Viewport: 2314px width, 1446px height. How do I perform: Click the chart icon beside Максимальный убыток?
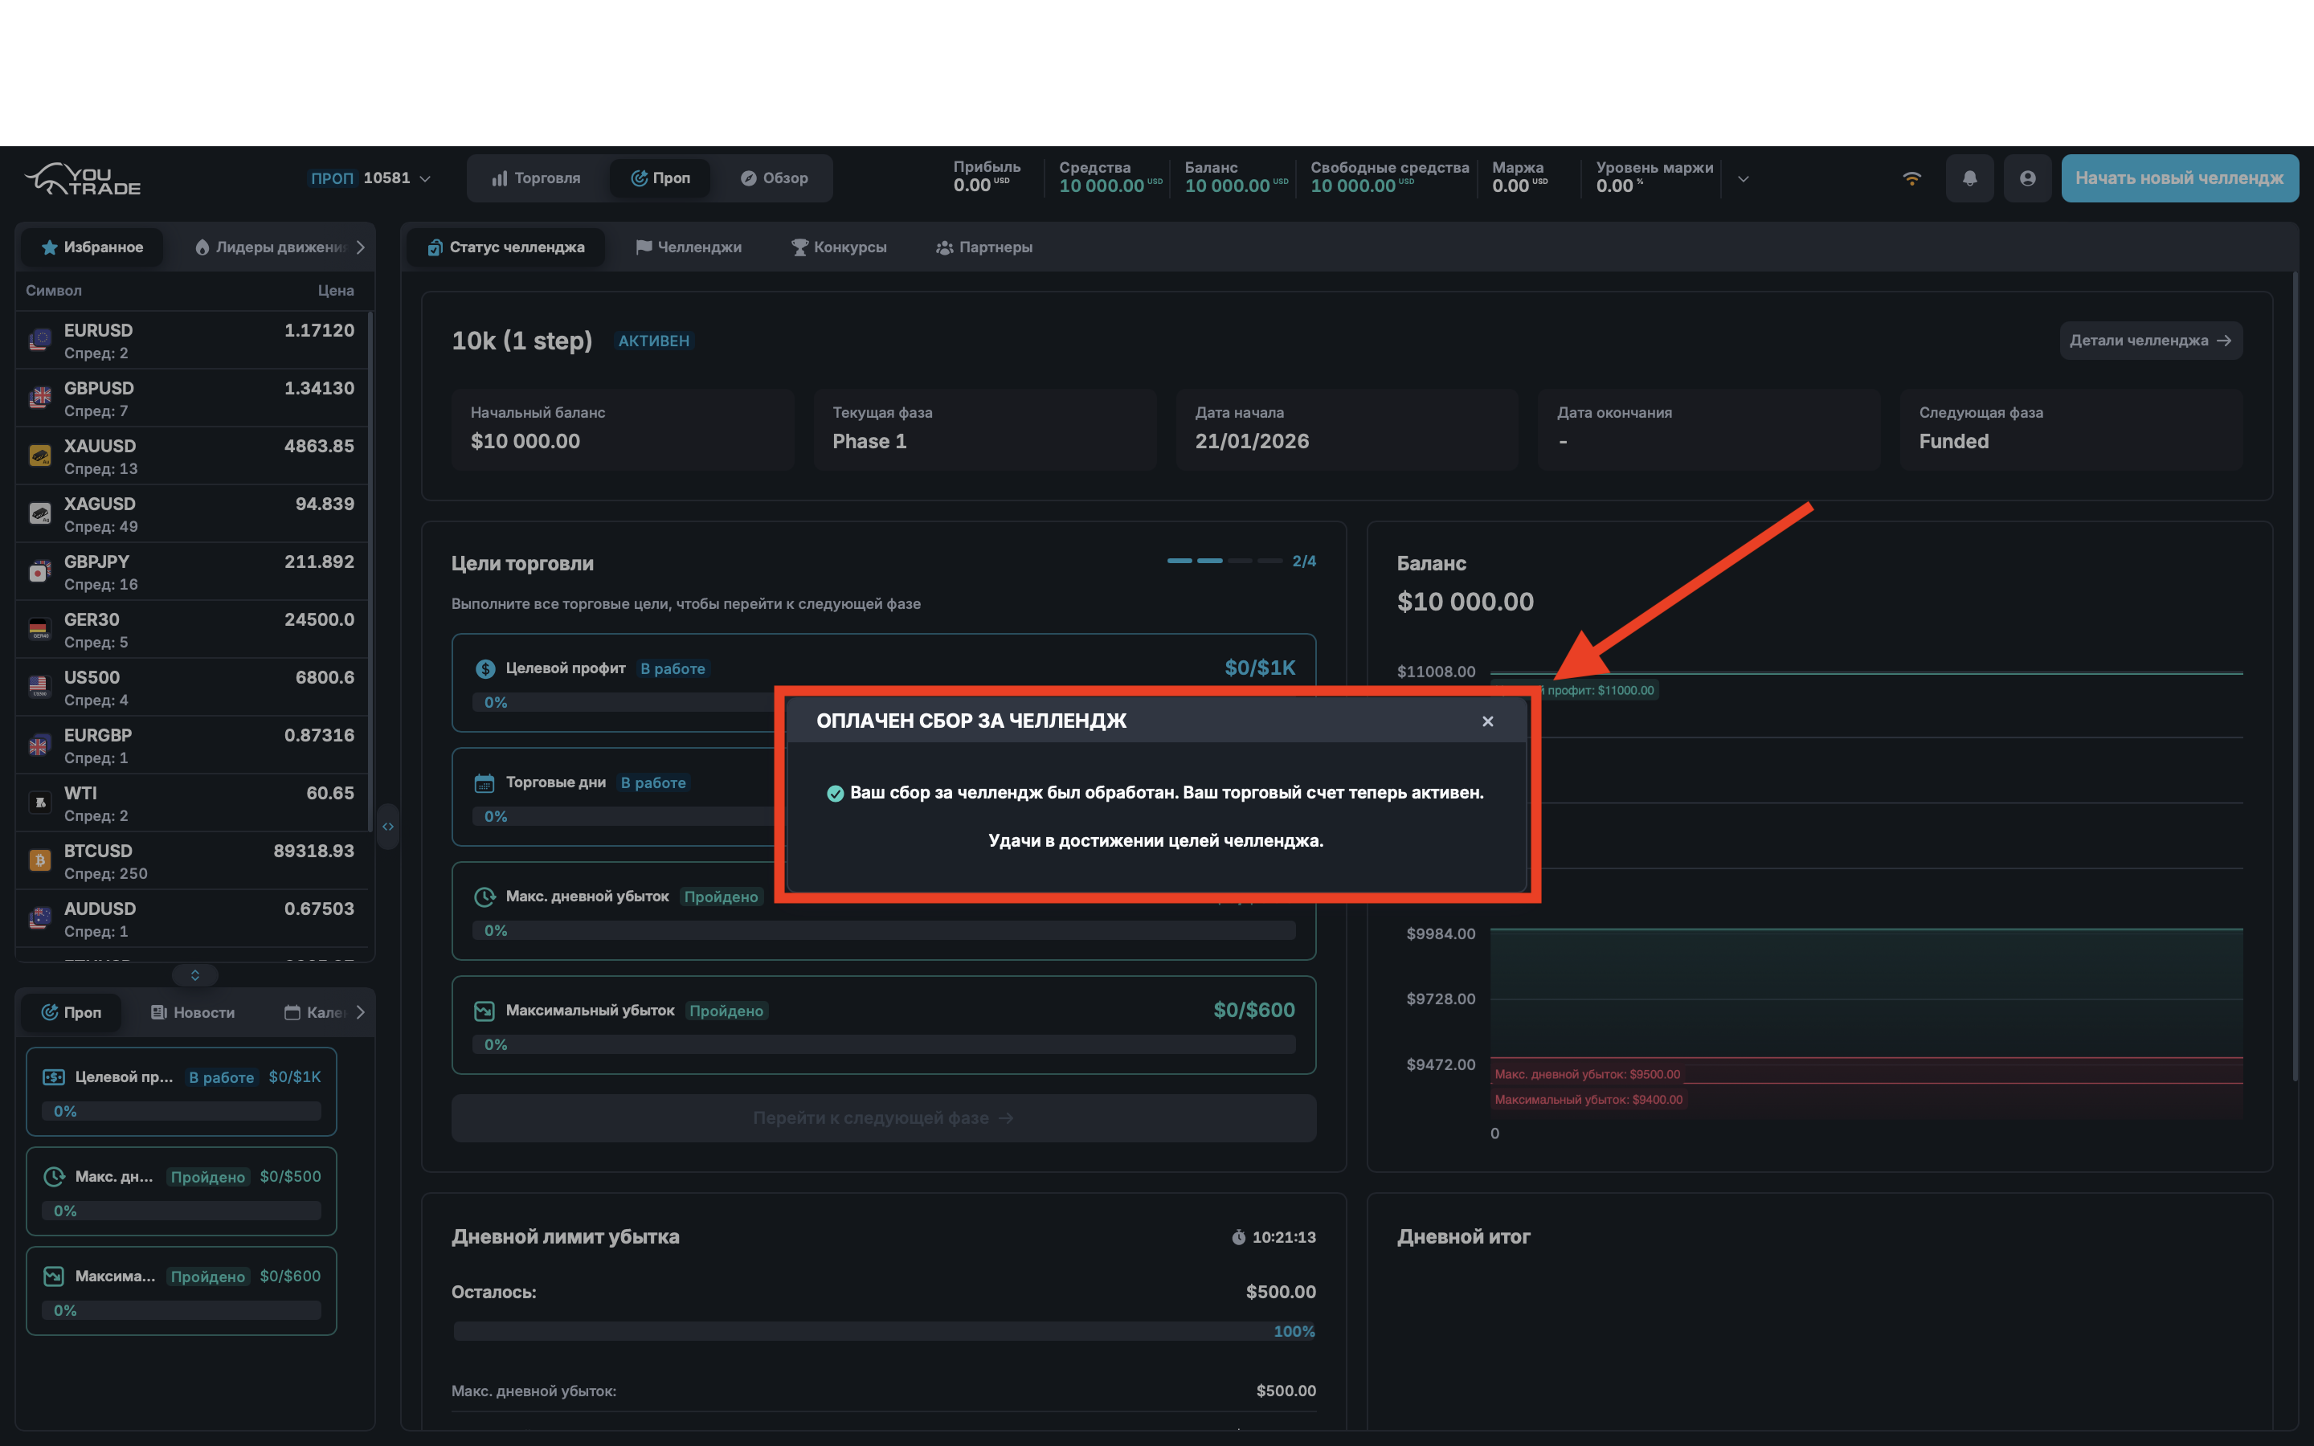click(x=483, y=1010)
